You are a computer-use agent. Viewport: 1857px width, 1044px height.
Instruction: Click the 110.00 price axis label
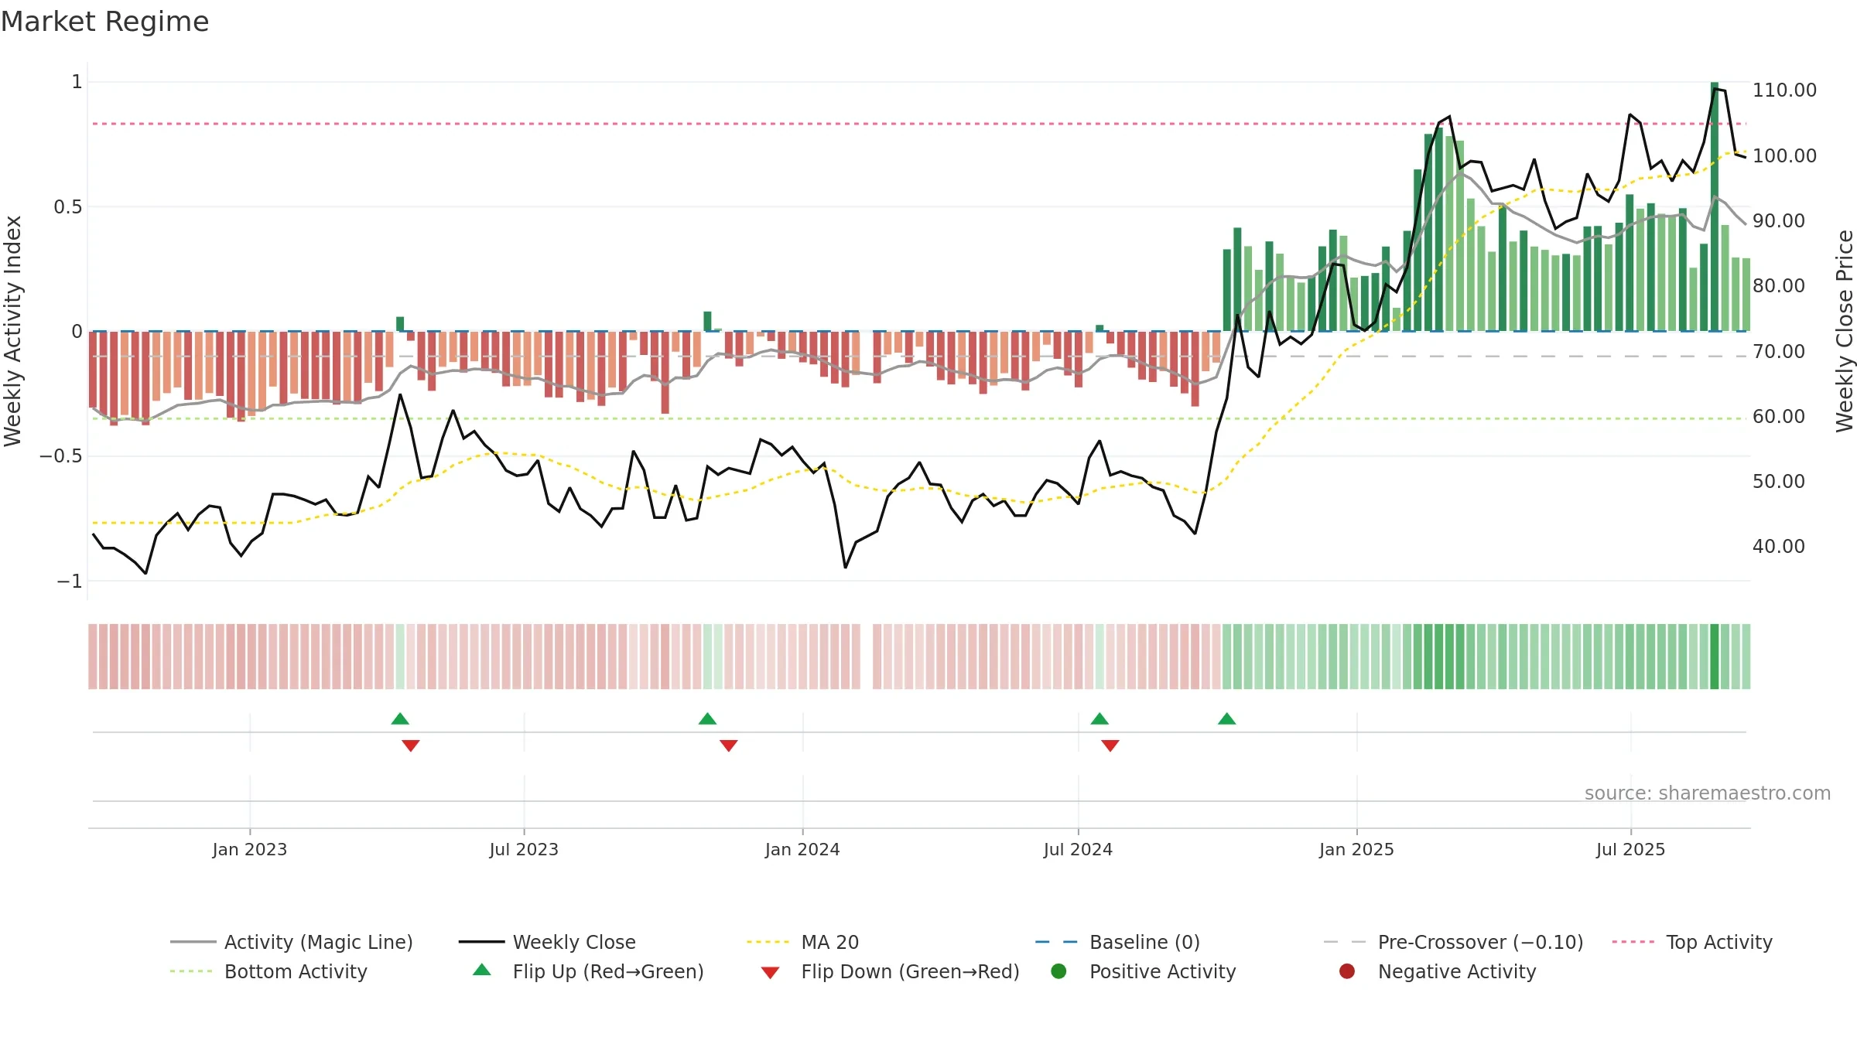(x=1784, y=90)
